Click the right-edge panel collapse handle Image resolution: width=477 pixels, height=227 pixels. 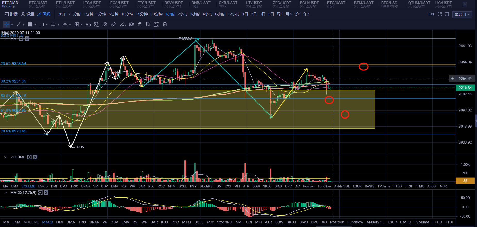tap(476, 121)
